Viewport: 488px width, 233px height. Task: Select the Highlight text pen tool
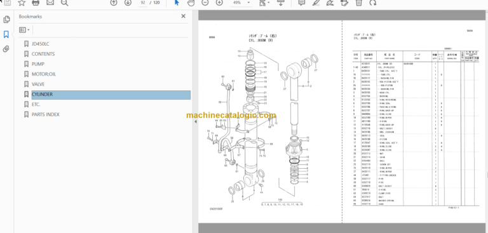316,3
